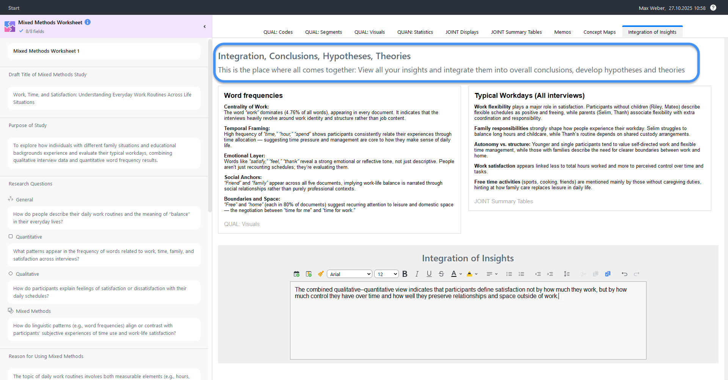Viewport: 728px width, 380px height.
Task: Select the Qualitative radio button
Action: (x=11, y=273)
